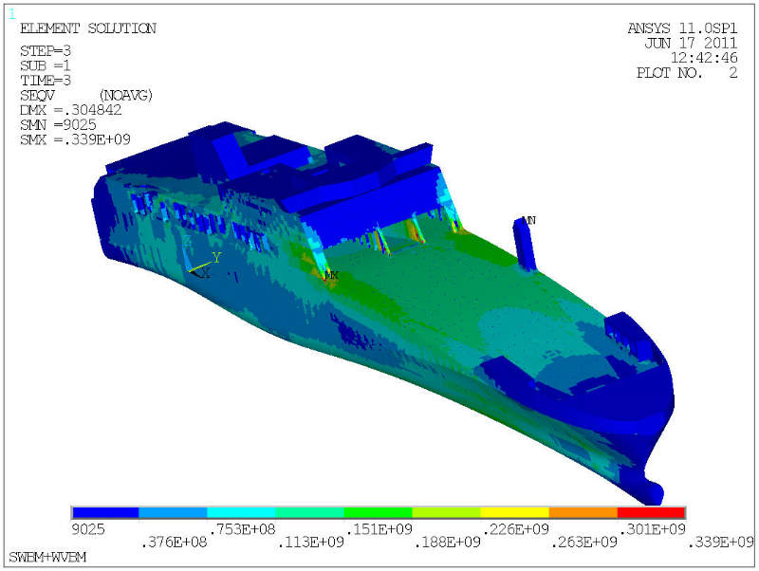Click the TIME=3 label
The height and width of the screenshot is (571, 759).
(x=46, y=81)
